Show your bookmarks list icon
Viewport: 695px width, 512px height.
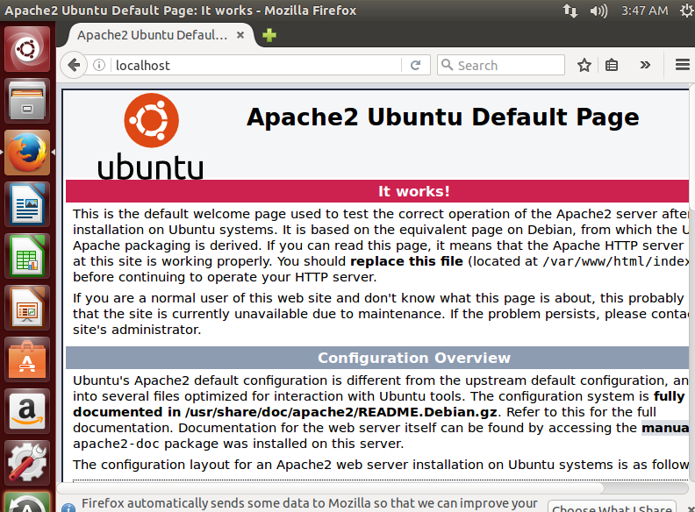click(612, 65)
